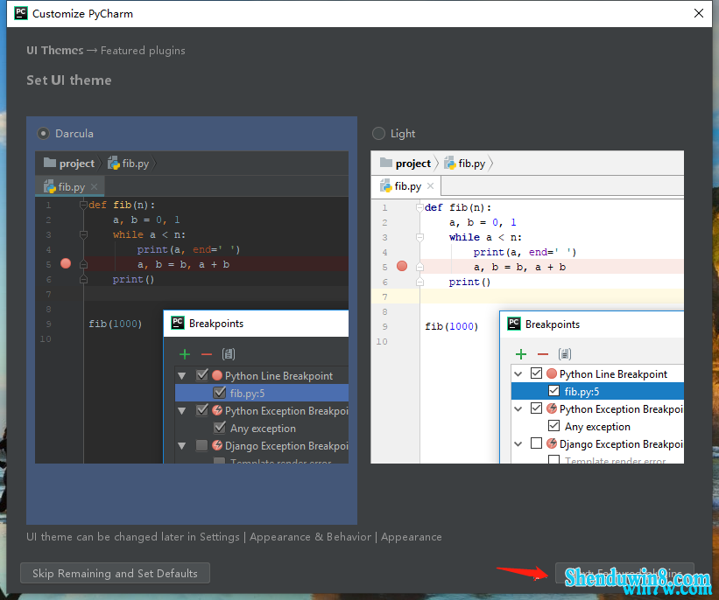Click the Next: Featured plugins button
This screenshot has height=600, width=719.
tap(624, 573)
